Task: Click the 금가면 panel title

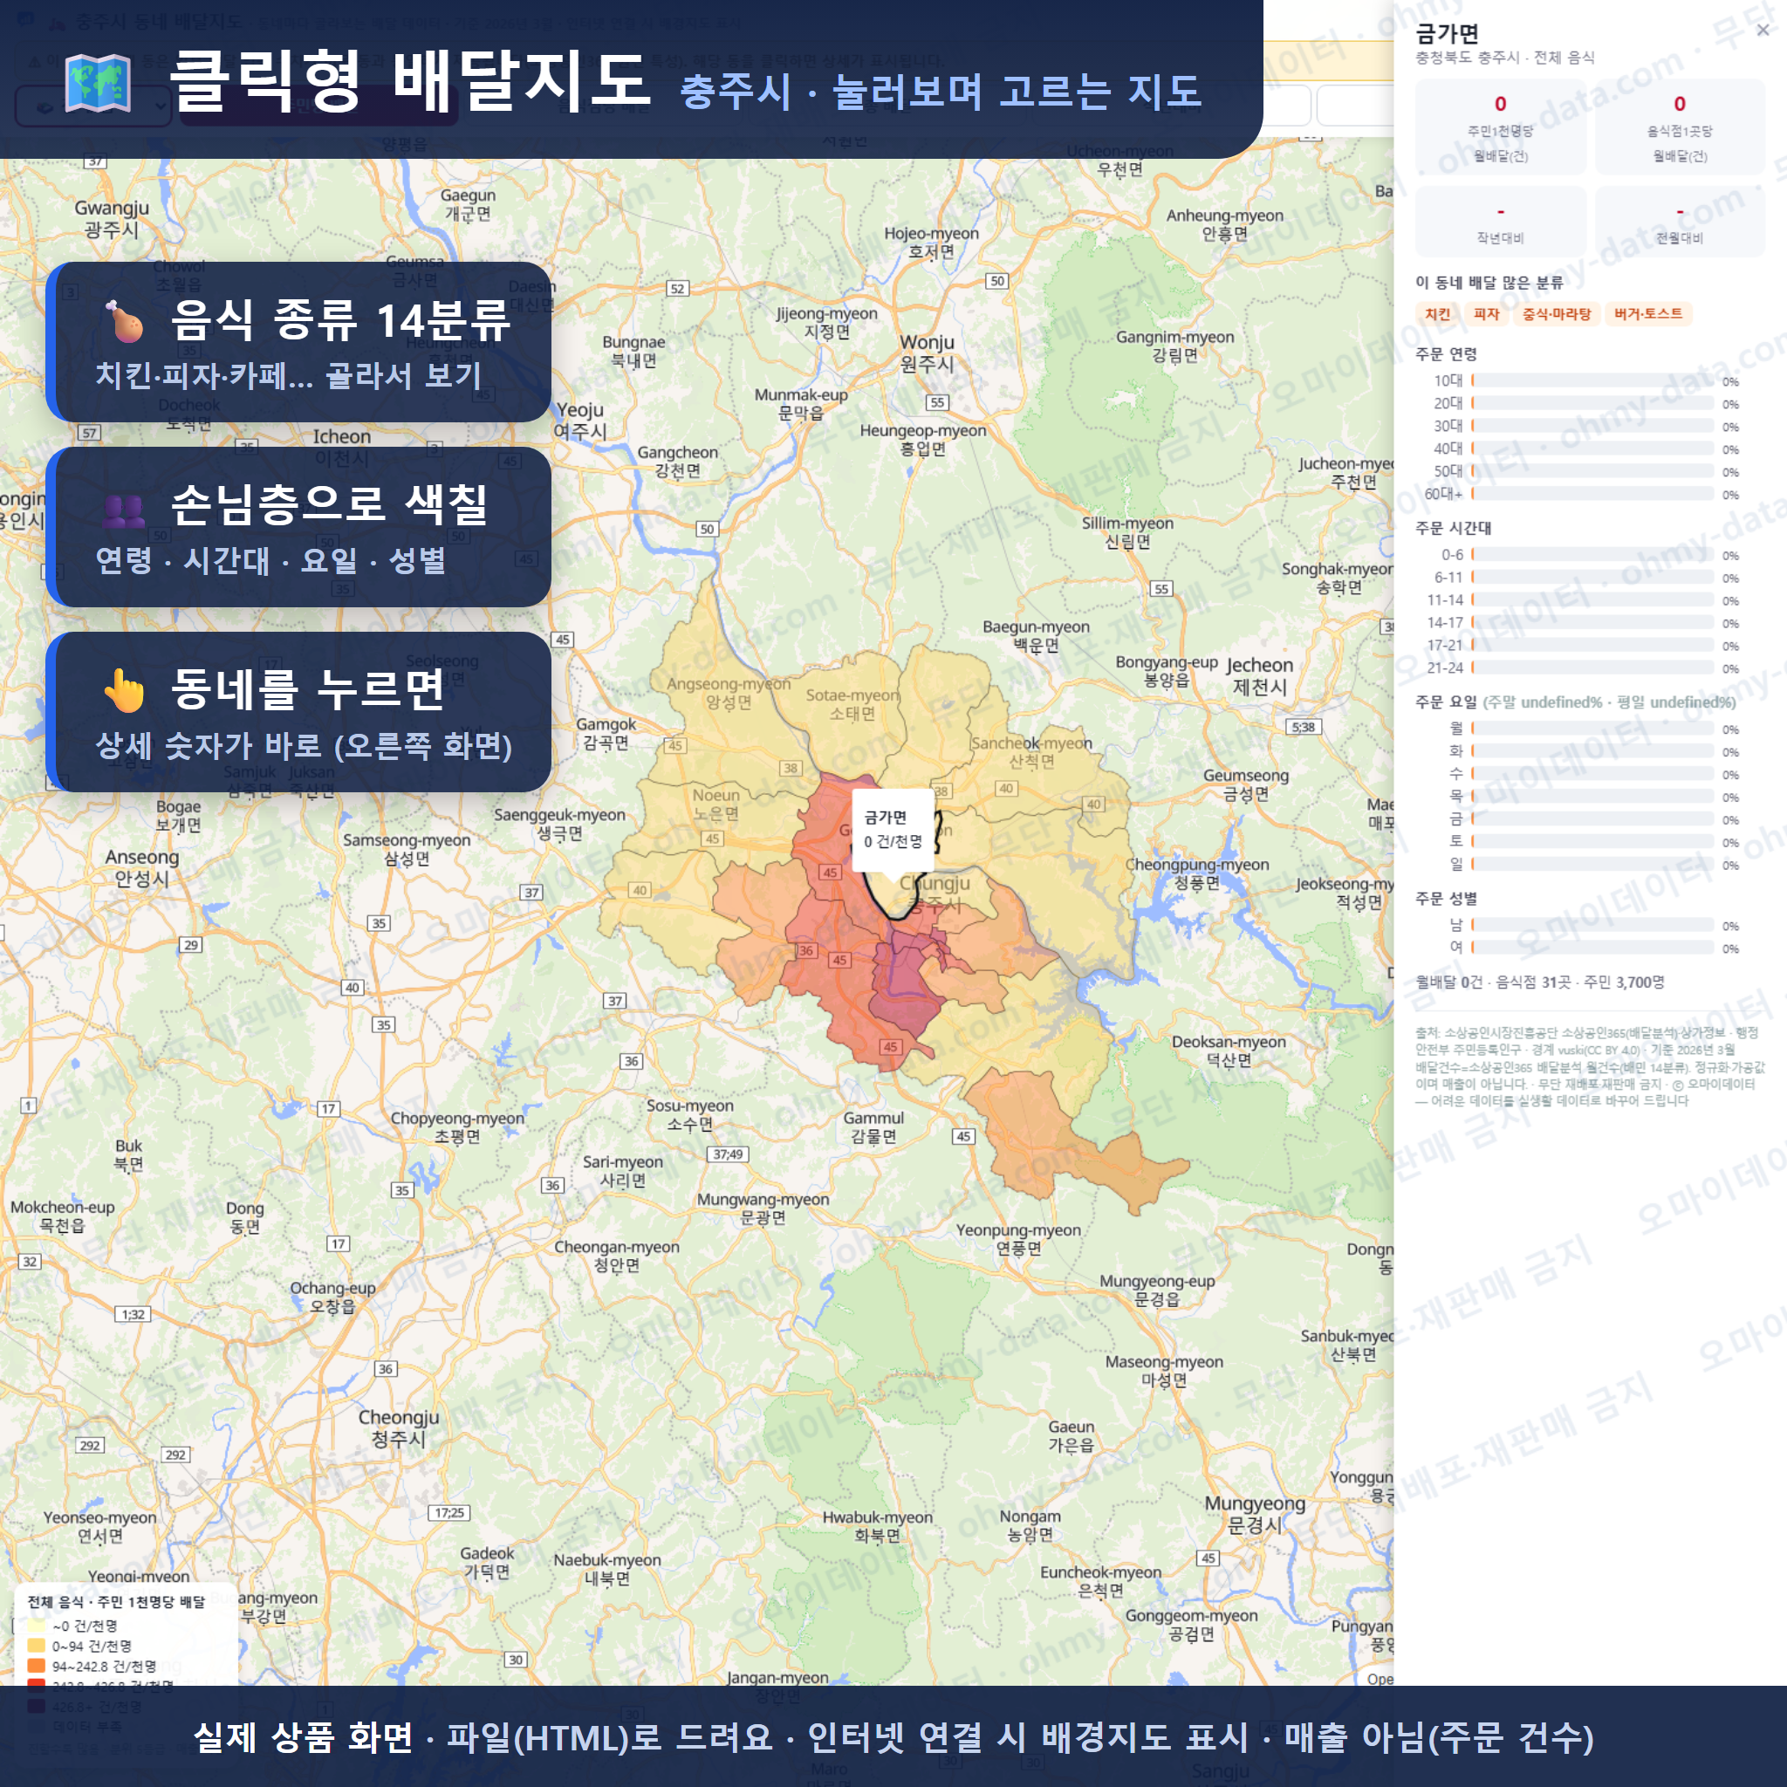Action: pyautogui.click(x=1447, y=34)
